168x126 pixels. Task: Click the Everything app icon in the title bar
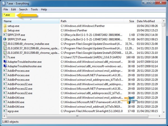coord(4,4)
